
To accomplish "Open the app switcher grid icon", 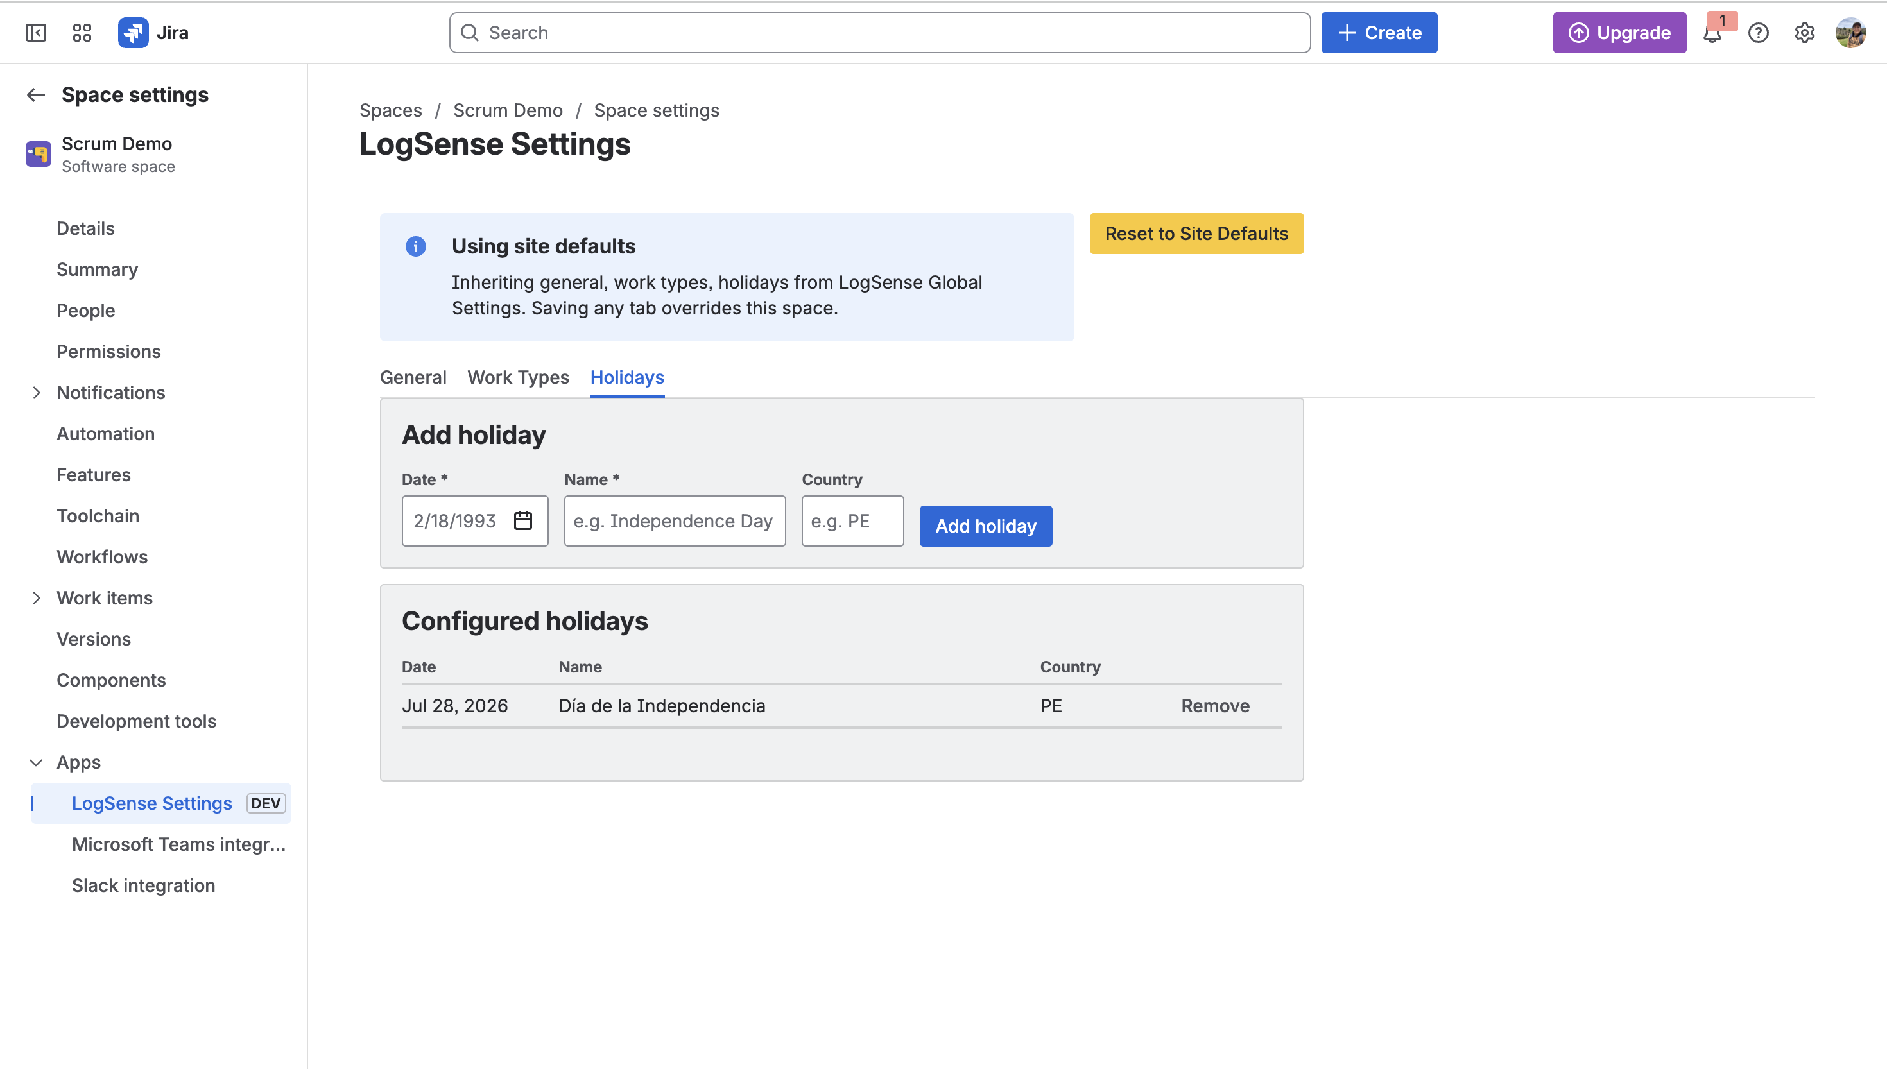I will point(82,33).
